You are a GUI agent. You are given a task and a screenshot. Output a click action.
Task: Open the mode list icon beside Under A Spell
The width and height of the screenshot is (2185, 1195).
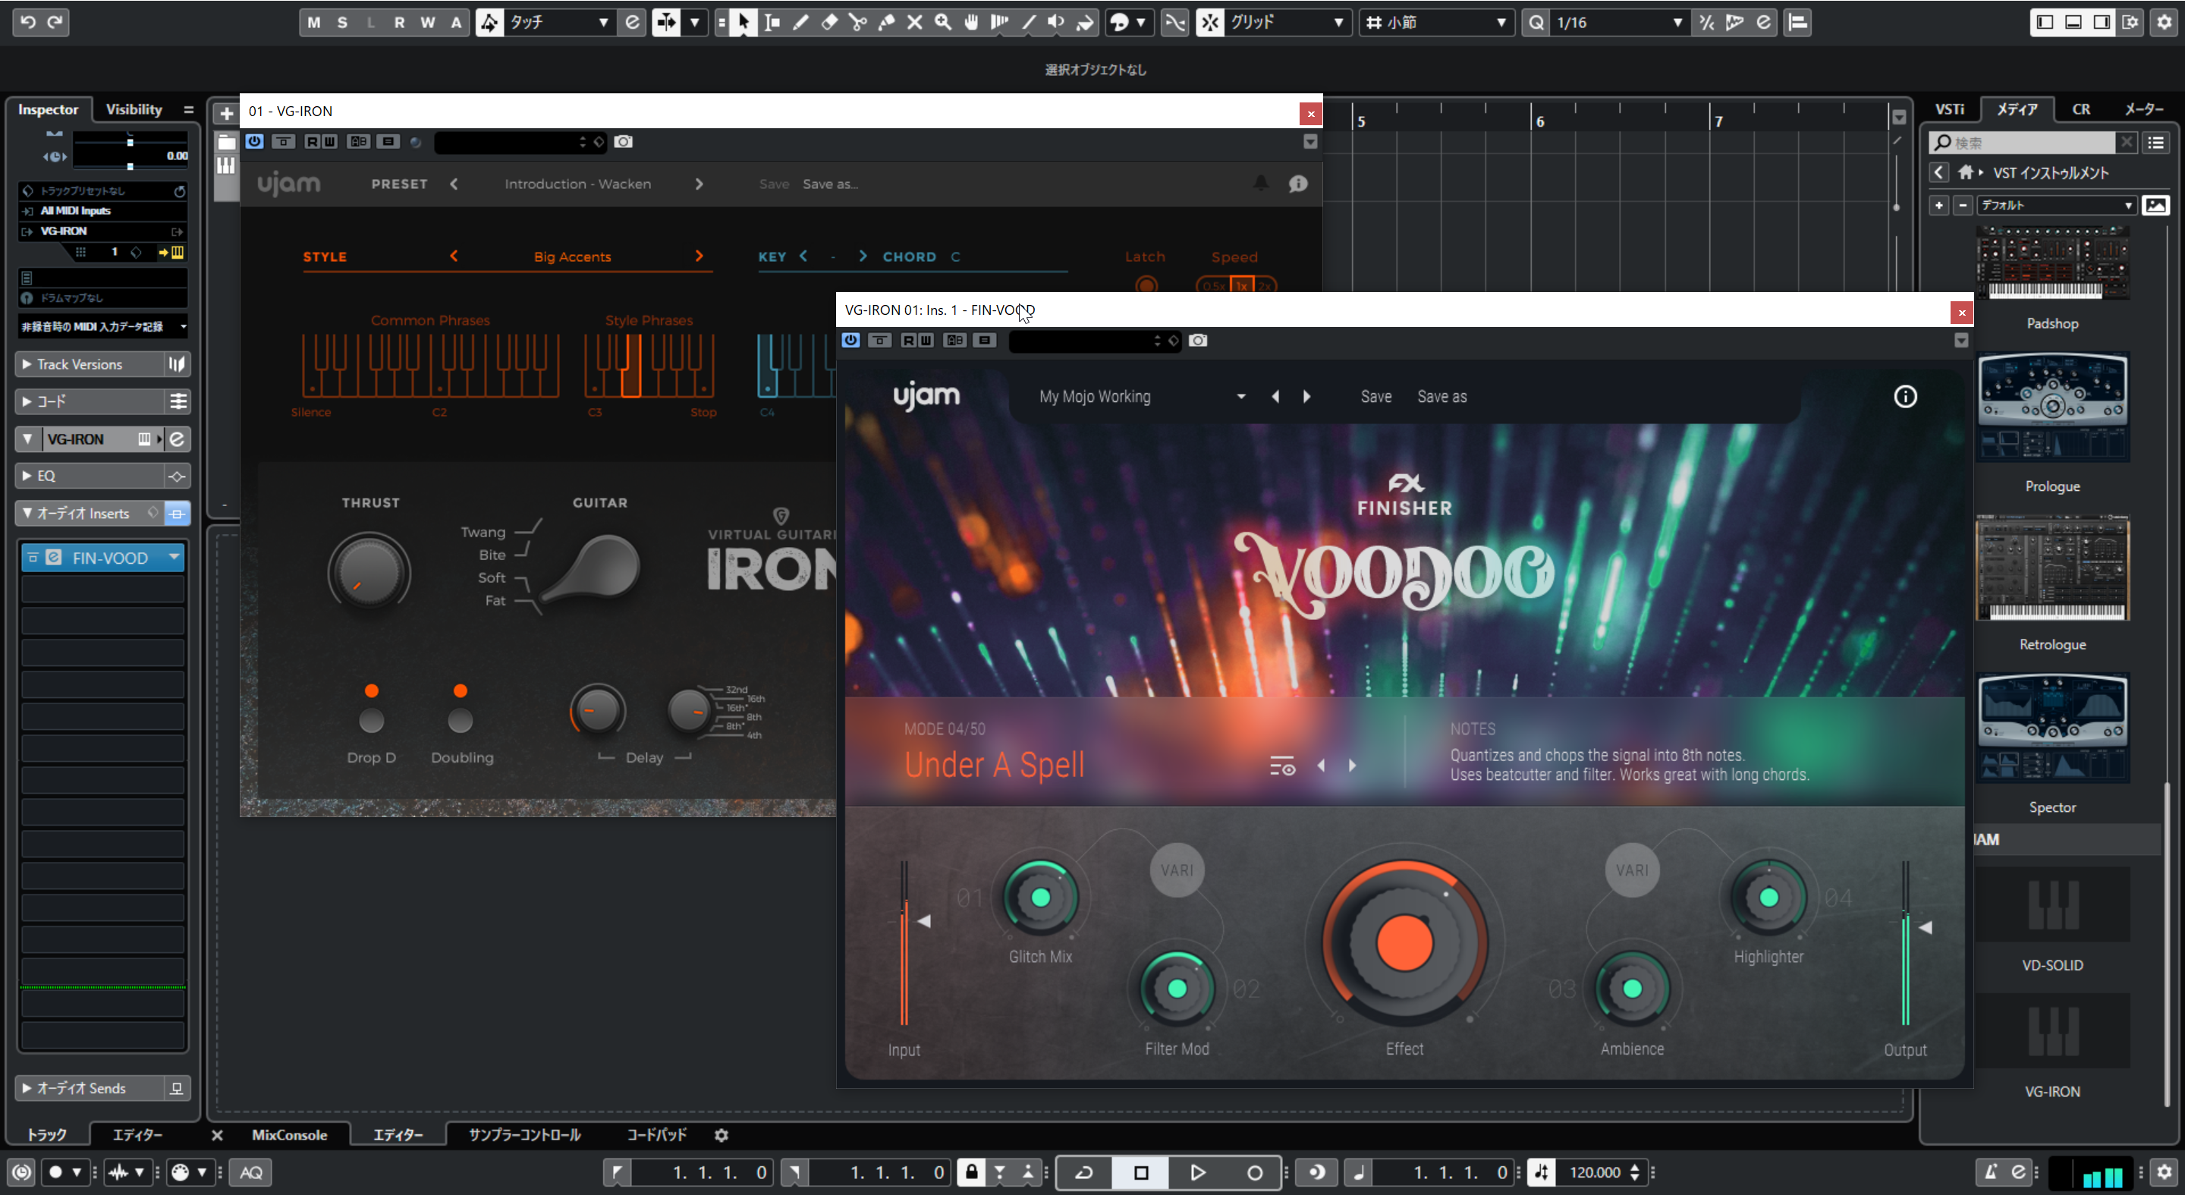click(1282, 766)
